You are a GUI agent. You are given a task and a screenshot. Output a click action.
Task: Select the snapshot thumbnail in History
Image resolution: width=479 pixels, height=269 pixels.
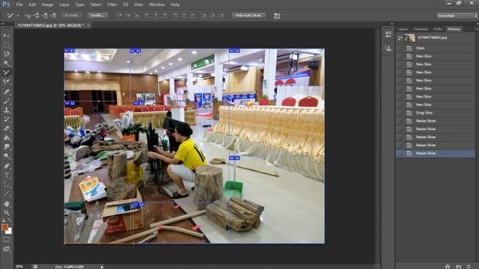pyautogui.click(x=410, y=38)
